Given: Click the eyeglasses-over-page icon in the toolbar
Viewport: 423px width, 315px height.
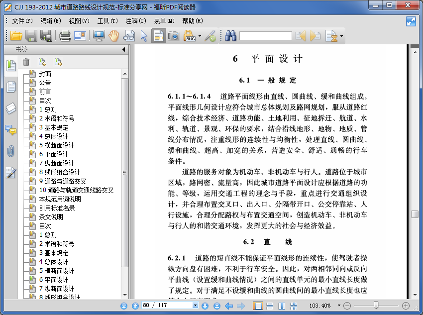Looking at the screenshot, I should point(129,36).
